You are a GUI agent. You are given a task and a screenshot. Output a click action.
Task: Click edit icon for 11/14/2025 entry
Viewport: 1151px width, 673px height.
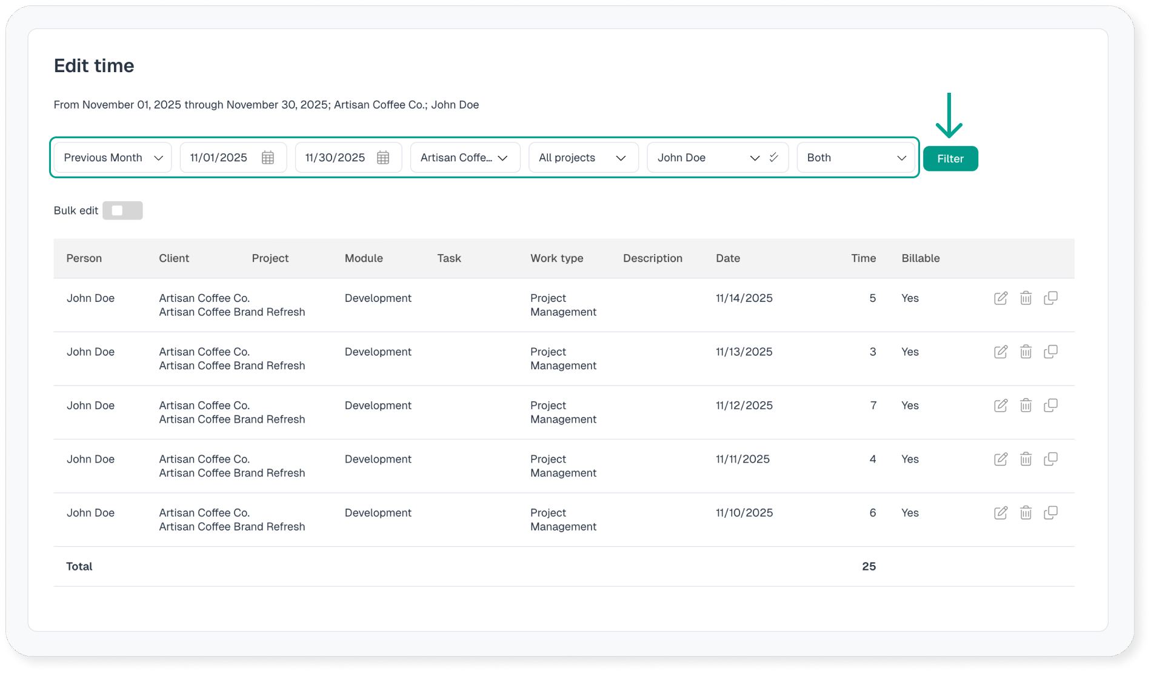click(x=1001, y=298)
